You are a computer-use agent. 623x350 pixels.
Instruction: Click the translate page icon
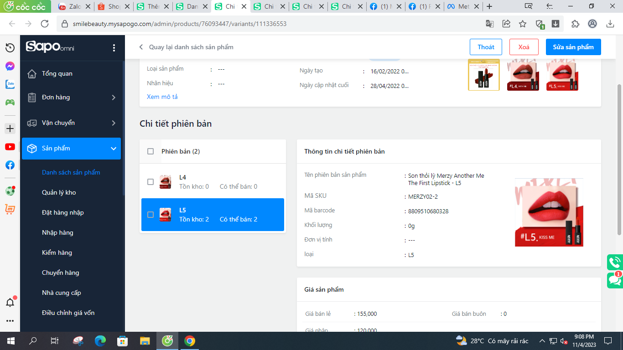click(x=490, y=24)
